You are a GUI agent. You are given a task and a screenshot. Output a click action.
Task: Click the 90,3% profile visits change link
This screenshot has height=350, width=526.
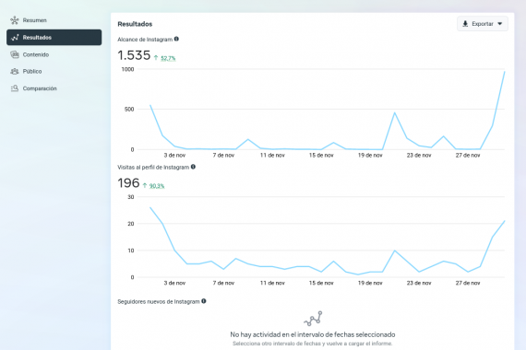tap(157, 186)
